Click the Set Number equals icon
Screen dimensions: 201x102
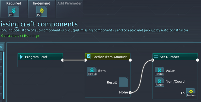click(x=156, y=57)
